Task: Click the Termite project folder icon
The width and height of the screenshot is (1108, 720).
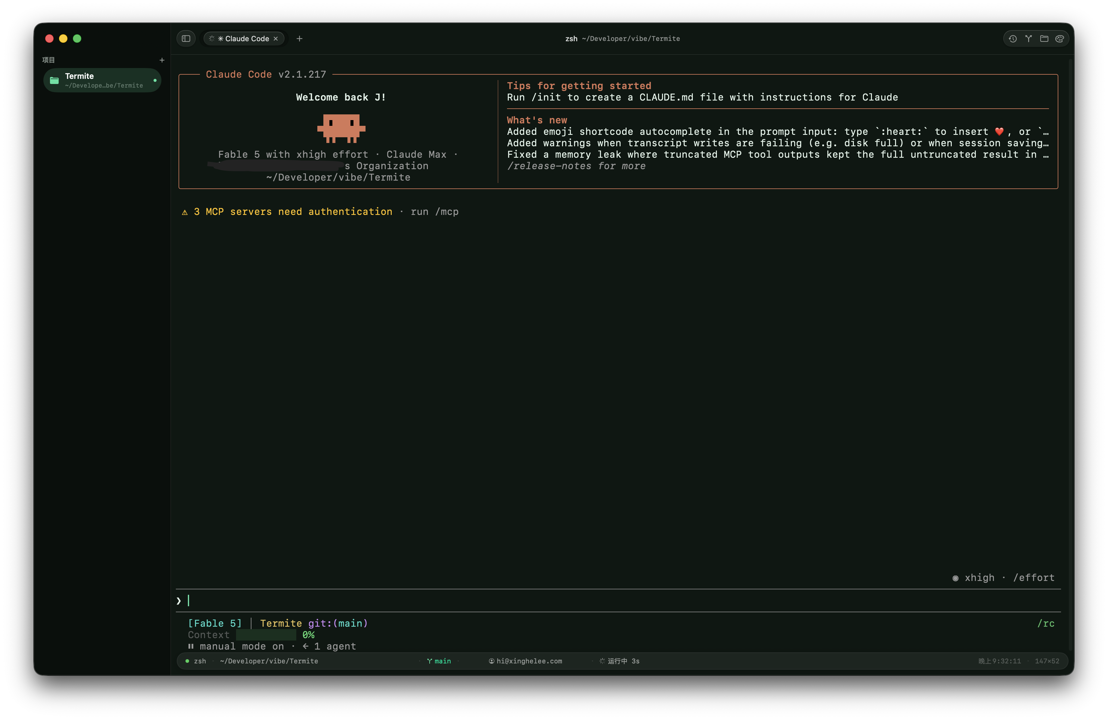Action: click(x=54, y=80)
